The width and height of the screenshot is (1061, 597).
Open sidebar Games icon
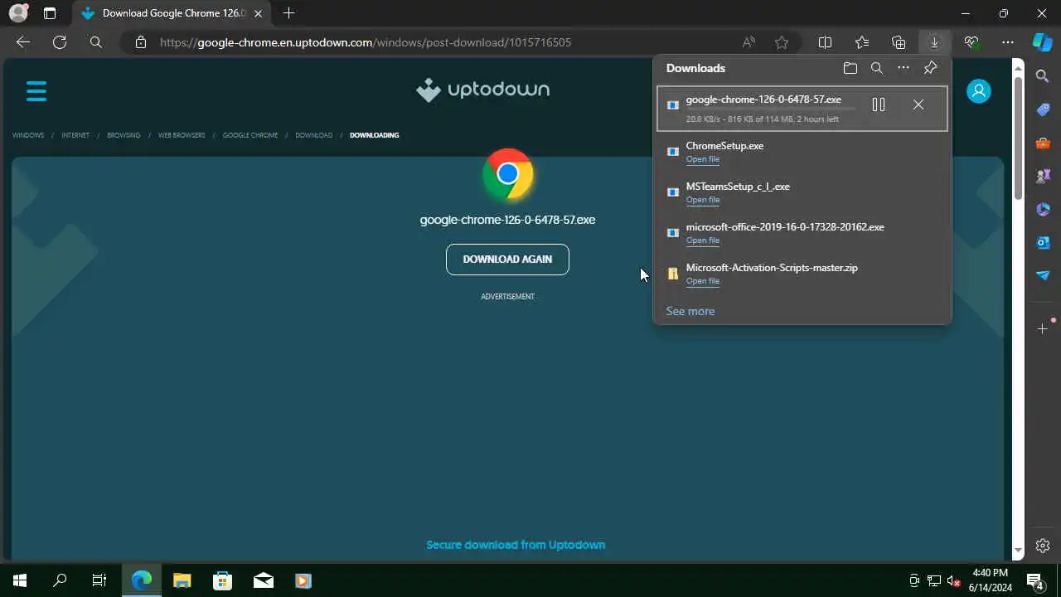[x=1043, y=176]
